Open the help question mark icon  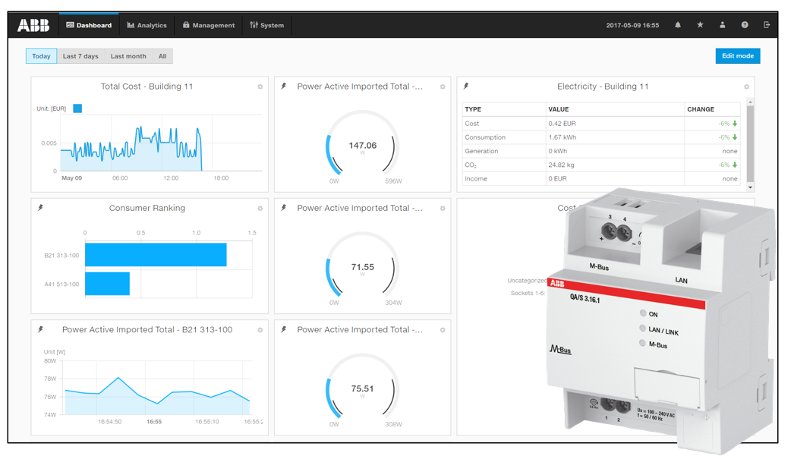[x=745, y=25]
